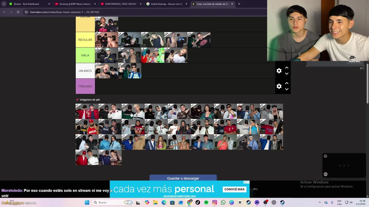Image resolution: width=369 pixels, height=207 pixels.
Task: Move the UN ASCO tier up
Action: (287, 68)
